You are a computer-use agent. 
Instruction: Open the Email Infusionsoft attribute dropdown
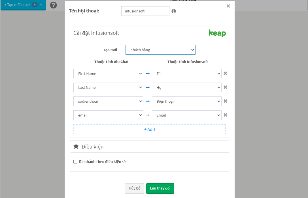tap(187, 115)
